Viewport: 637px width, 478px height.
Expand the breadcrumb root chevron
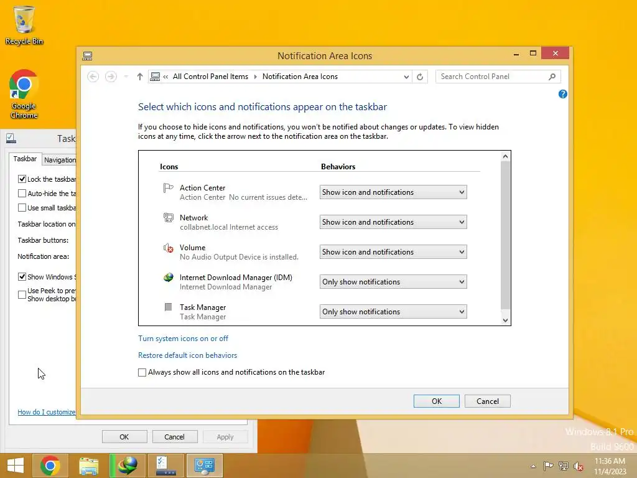[165, 77]
